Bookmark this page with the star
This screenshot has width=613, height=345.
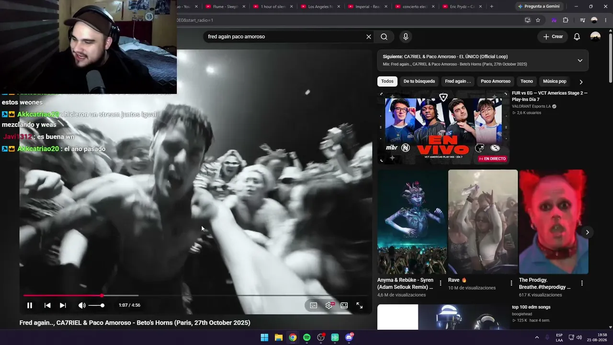(x=538, y=20)
